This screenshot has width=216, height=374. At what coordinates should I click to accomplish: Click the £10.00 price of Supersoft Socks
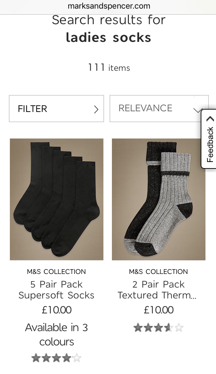point(56,310)
